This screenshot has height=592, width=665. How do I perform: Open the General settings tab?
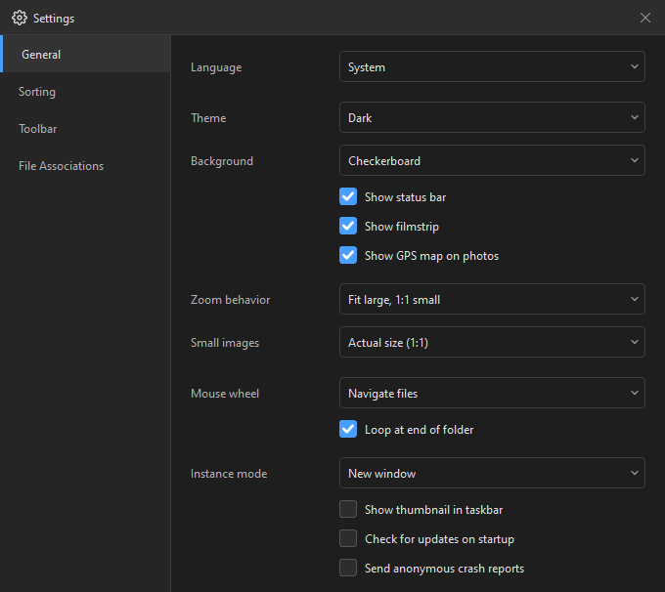(85, 55)
